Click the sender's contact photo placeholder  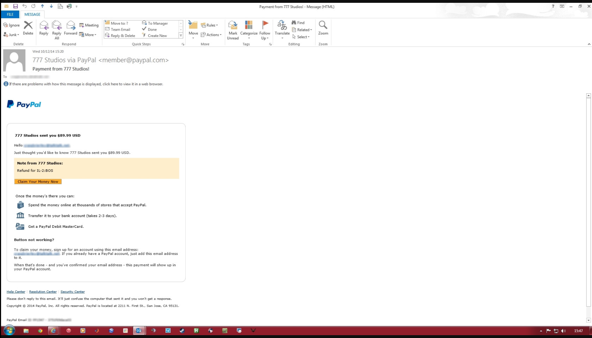point(14,61)
